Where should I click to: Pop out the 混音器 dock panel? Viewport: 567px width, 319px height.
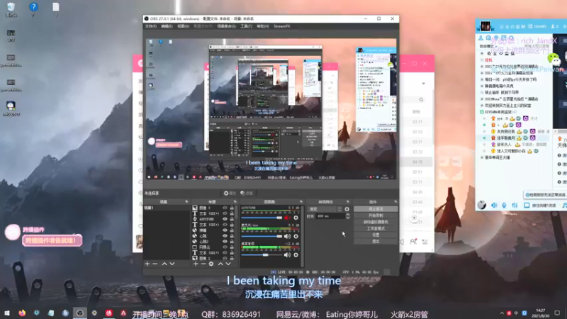[x=301, y=201]
